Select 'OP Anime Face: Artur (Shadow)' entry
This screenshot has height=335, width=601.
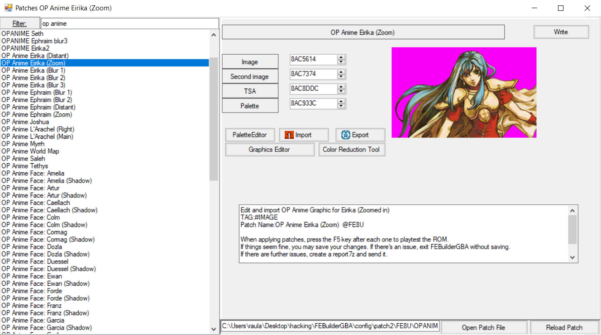(105, 195)
